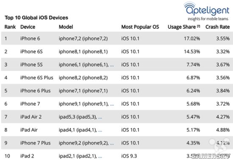
Task: Expand the iPad Air 2 model ellipsis
Action: pyautogui.click(x=100, y=118)
